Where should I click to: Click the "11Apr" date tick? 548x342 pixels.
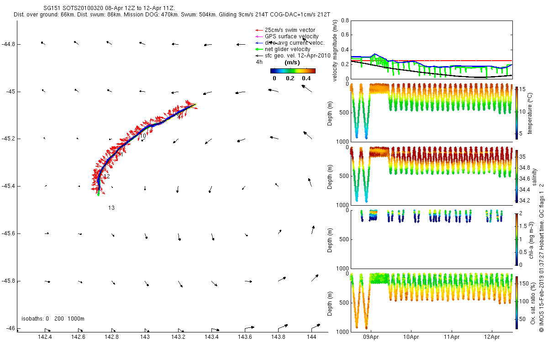[452, 338]
